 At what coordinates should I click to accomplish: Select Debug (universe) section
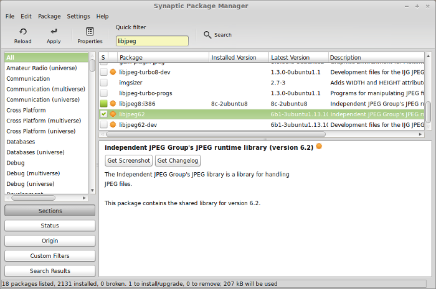point(46,184)
